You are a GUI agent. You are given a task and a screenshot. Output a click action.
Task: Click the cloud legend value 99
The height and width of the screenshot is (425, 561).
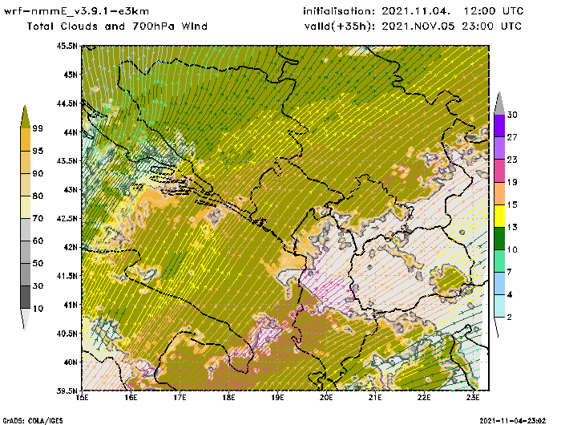click(38, 128)
